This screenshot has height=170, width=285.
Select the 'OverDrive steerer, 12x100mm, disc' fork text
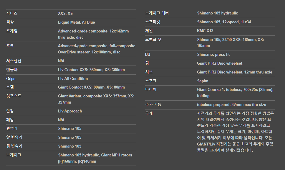[89, 52]
